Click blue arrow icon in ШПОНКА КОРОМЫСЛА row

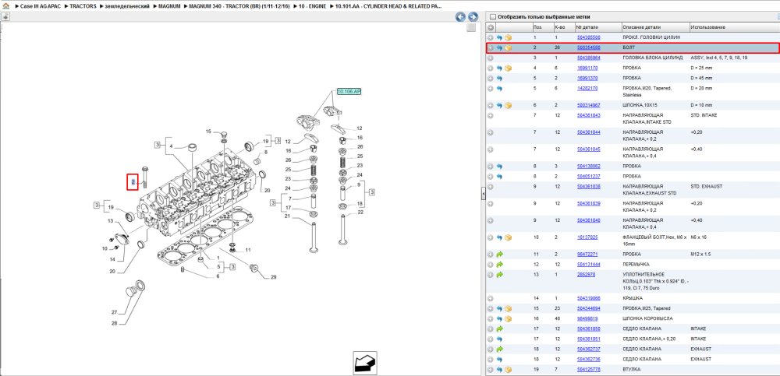tap(499, 318)
